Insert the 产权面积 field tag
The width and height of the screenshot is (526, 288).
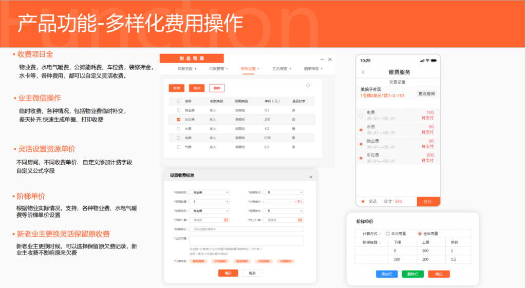(x=220, y=261)
